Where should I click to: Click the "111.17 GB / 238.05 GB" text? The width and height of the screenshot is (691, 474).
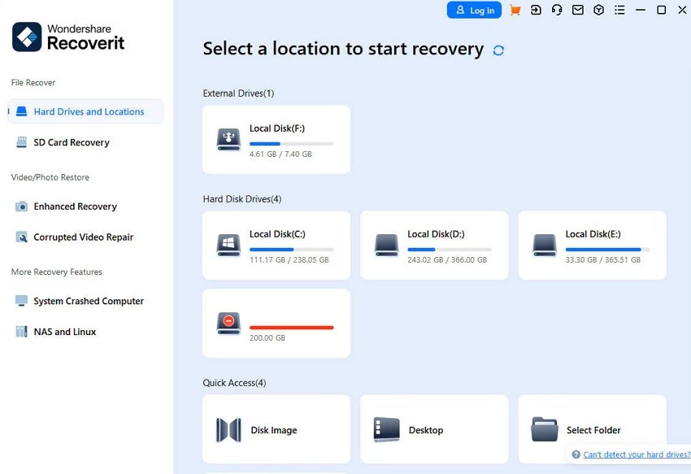pos(289,259)
